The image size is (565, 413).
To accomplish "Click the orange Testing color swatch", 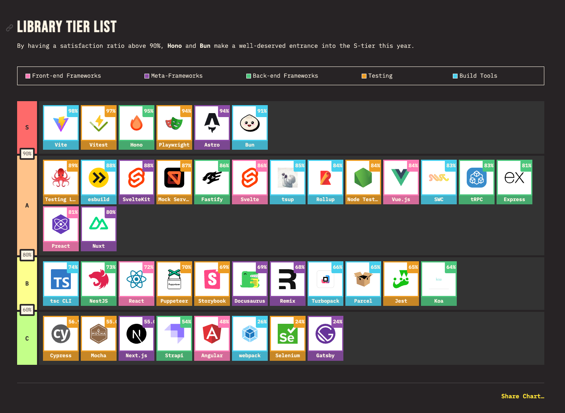I will 364,76.
